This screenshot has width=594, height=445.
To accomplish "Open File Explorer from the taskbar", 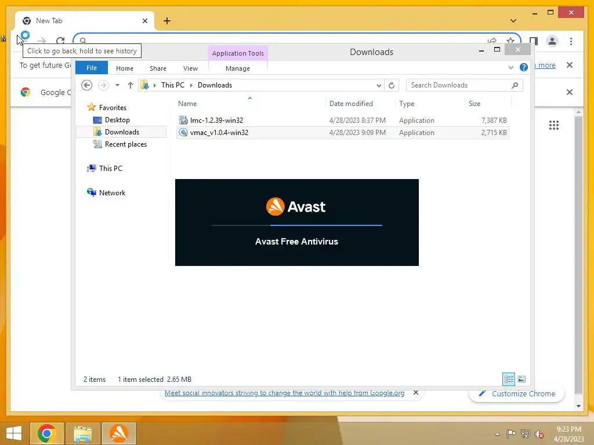I will coord(83,433).
